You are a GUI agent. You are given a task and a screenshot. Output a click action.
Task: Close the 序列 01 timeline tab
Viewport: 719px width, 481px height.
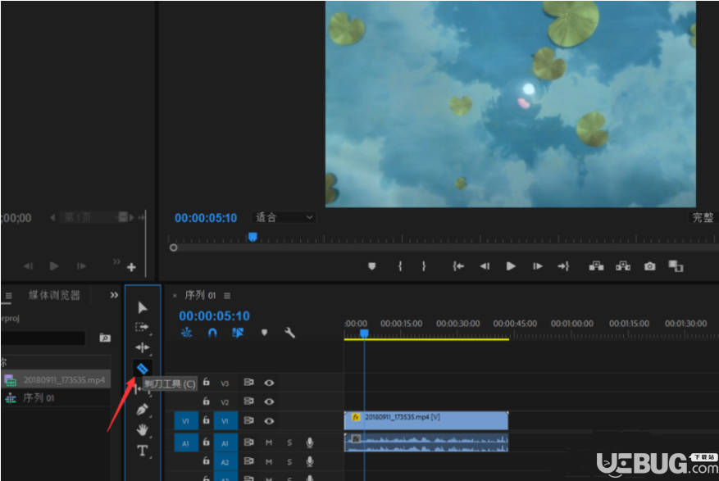[x=175, y=296]
